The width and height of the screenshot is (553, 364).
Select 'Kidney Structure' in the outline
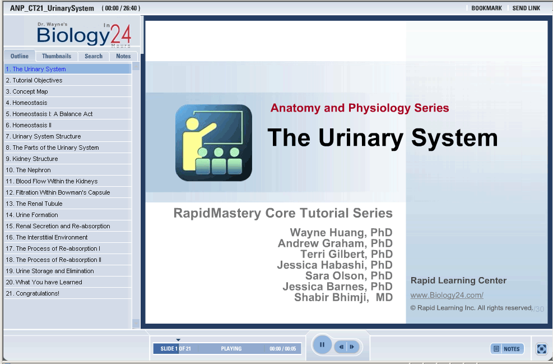coord(35,159)
